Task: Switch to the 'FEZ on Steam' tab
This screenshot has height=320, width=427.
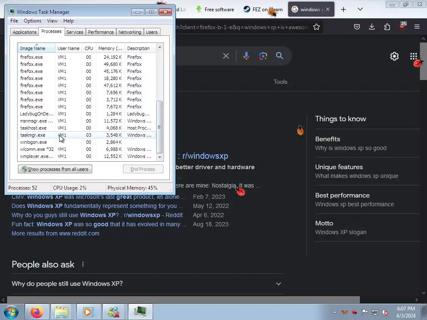Action: (263, 10)
